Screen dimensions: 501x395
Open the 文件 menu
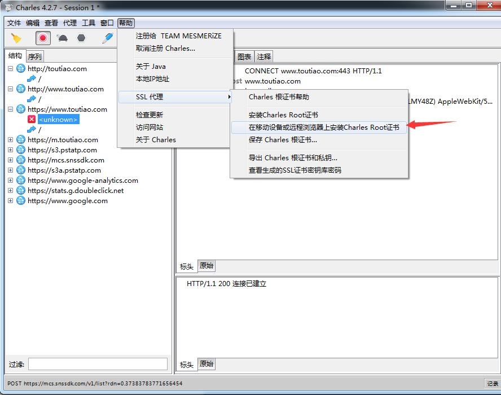14,23
